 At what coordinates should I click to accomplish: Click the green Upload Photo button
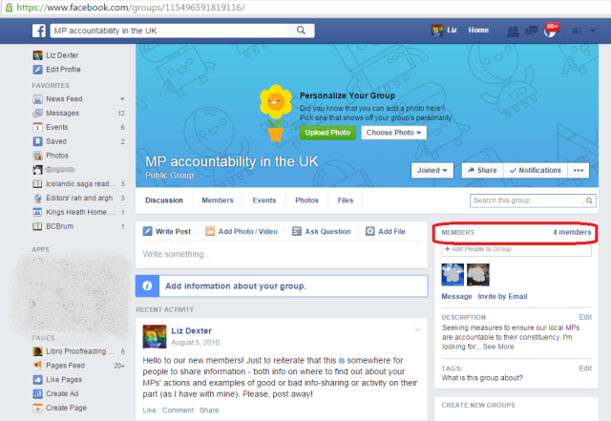(327, 133)
